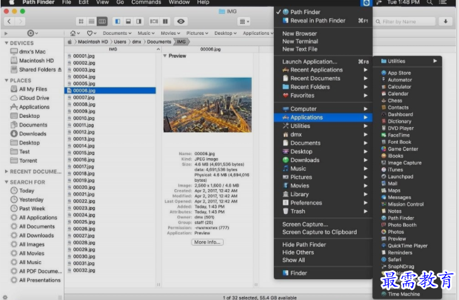This screenshot has height=300, width=459.
Task: Focus the Filter by Name field
Action: pos(404,22)
